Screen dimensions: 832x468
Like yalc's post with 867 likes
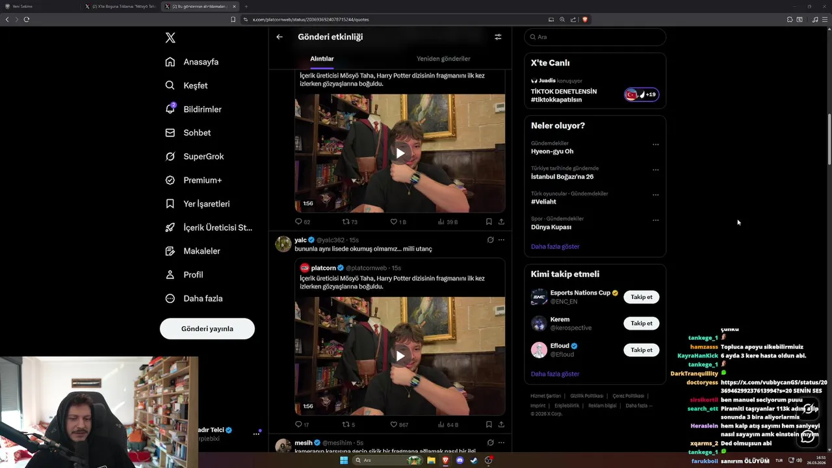click(x=399, y=424)
